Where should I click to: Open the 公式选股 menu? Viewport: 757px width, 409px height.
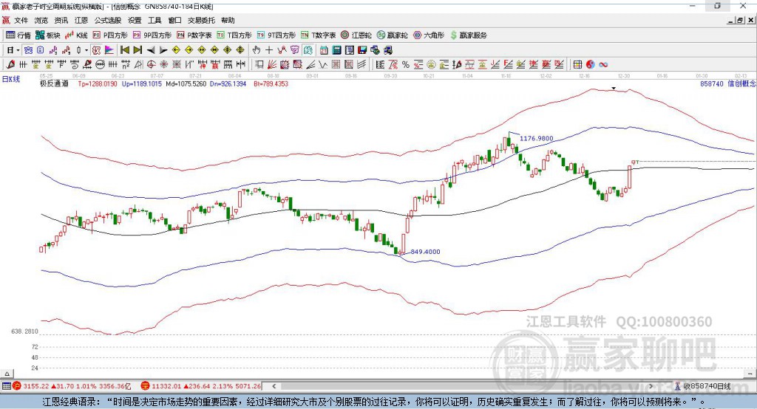(x=108, y=20)
